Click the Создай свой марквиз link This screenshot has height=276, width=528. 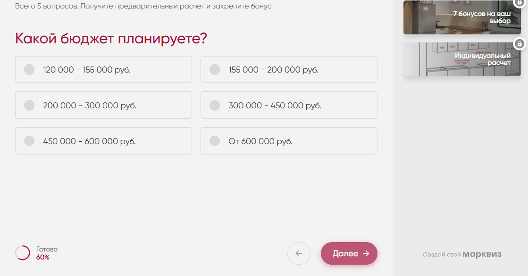462,254
